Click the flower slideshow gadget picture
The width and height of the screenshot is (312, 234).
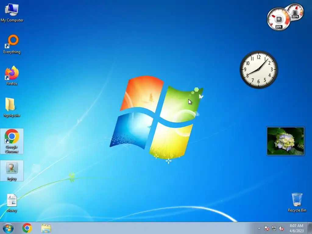pos(285,141)
